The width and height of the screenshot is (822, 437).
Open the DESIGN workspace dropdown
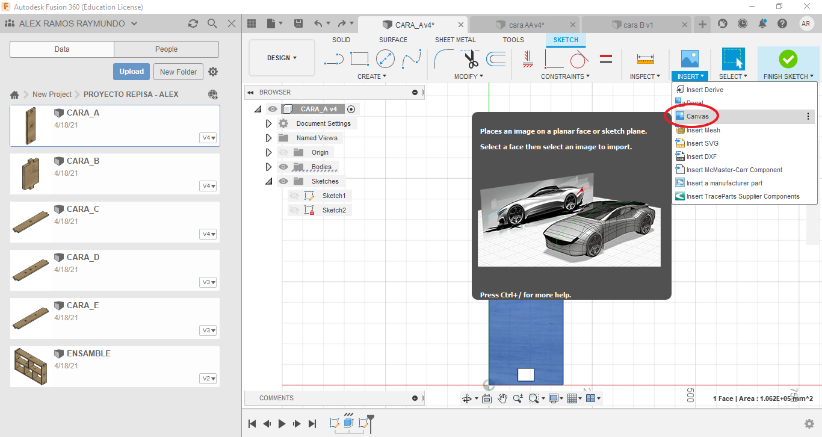tap(282, 58)
